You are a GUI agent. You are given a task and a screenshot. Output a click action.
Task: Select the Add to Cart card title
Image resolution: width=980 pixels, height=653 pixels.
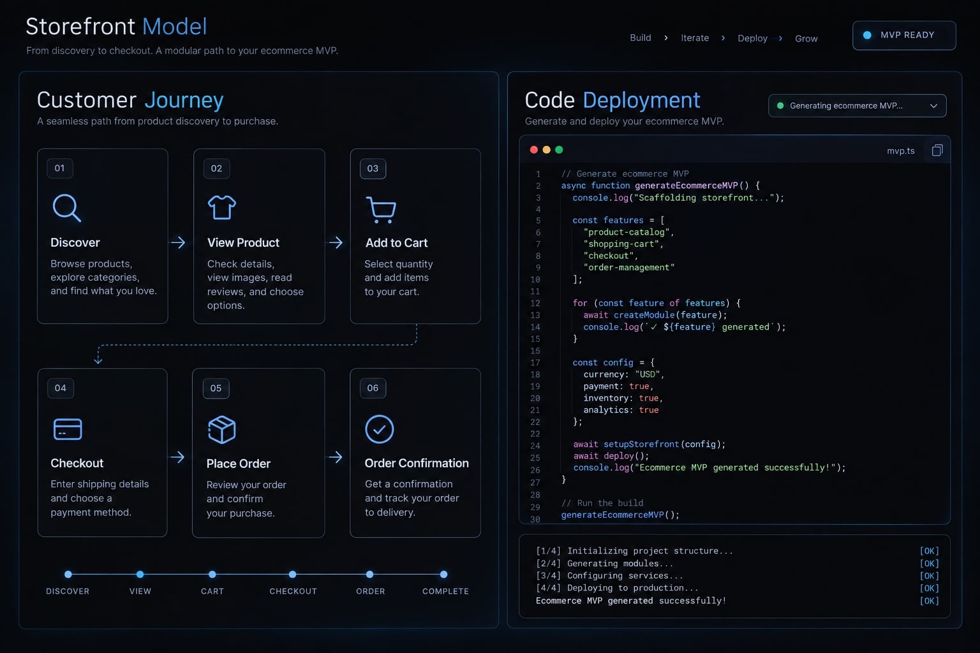click(x=397, y=243)
